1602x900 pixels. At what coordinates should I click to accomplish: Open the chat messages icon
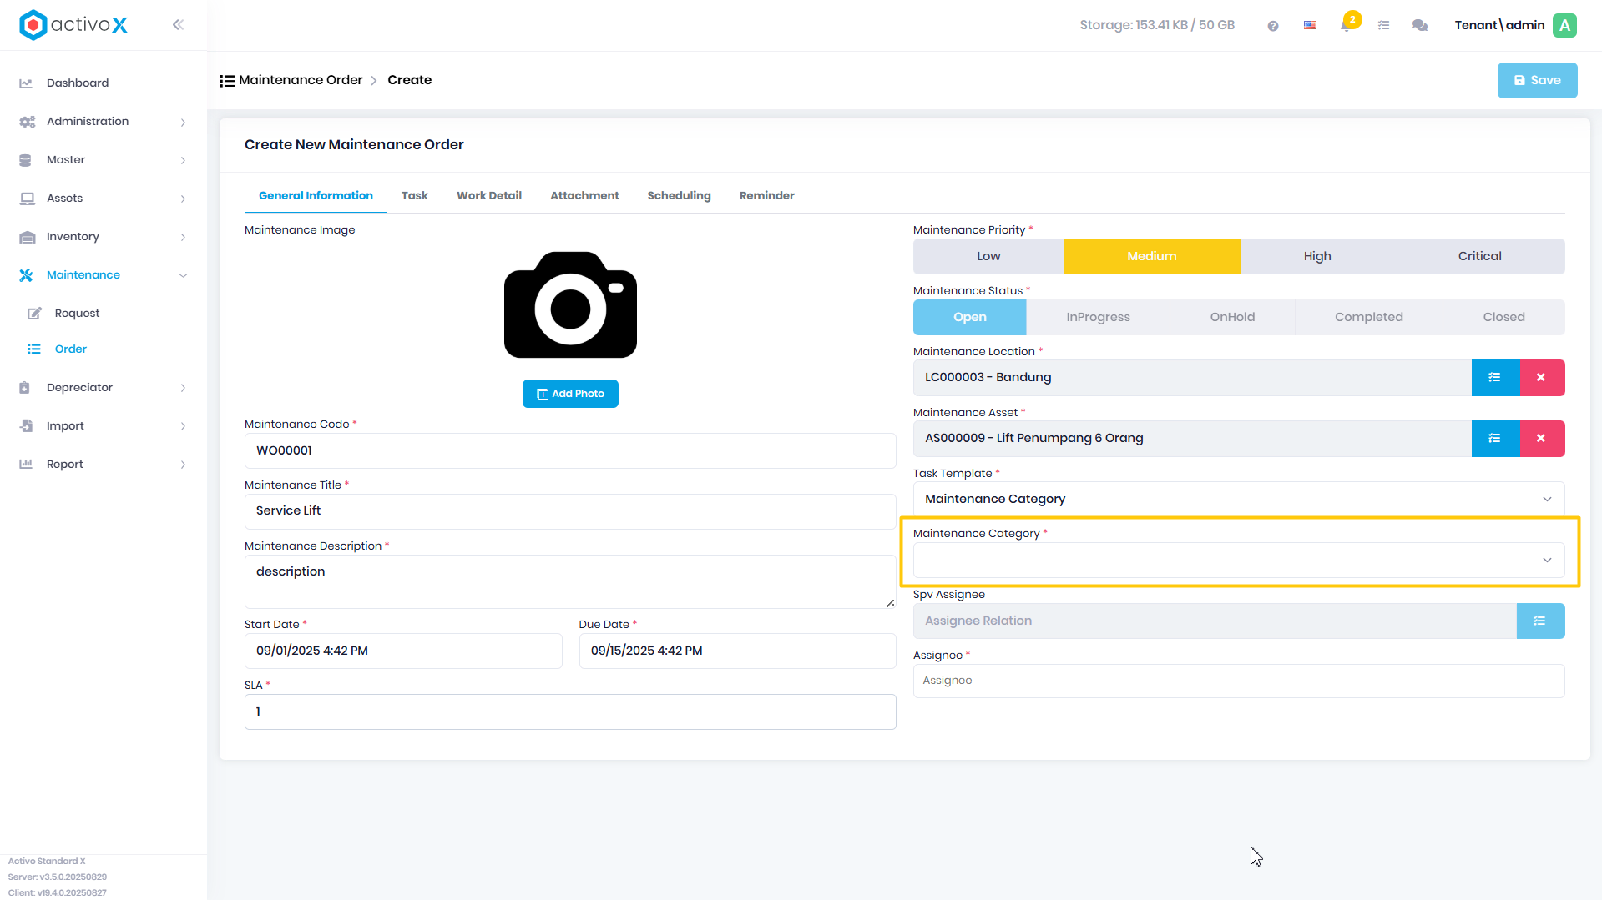click(1419, 26)
